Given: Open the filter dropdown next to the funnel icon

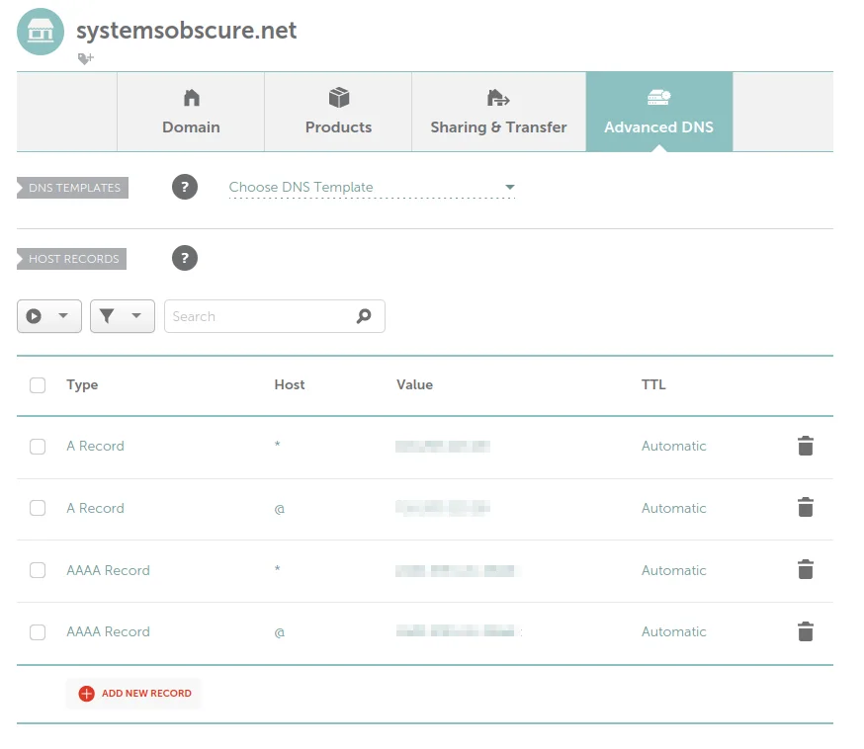Looking at the screenshot, I should tap(133, 316).
